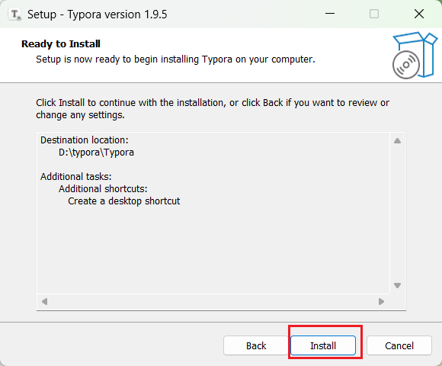Go Back to review settings
The image size is (442, 366).
(x=255, y=345)
